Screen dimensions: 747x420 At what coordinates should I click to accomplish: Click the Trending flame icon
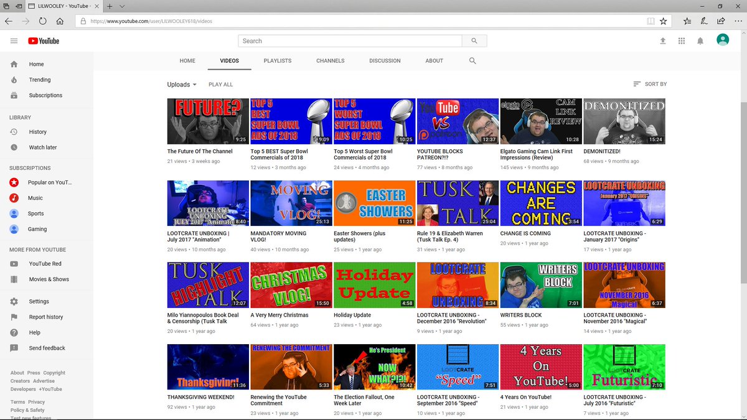pos(14,80)
